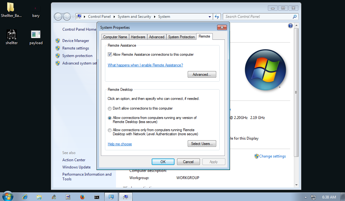This screenshot has width=345, height=201.
Task: Click the scrollbar up arrow in Control Panel
Action: pyautogui.click(x=296, y=25)
